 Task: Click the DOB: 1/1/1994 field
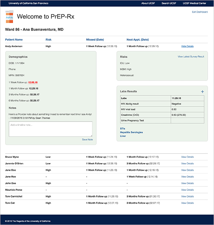click(16, 63)
